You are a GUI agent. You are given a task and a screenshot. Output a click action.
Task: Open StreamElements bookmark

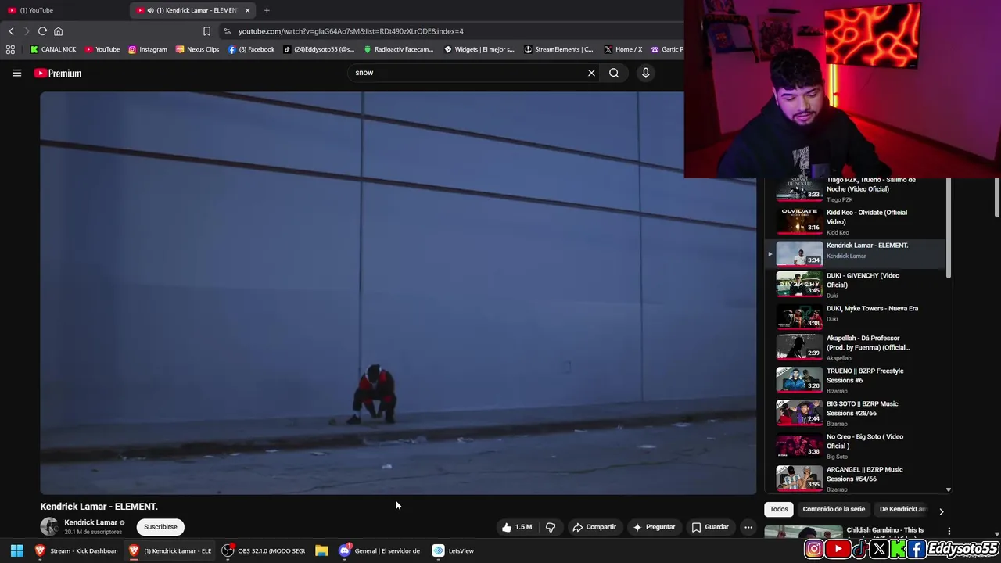click(x=558, y=49)
